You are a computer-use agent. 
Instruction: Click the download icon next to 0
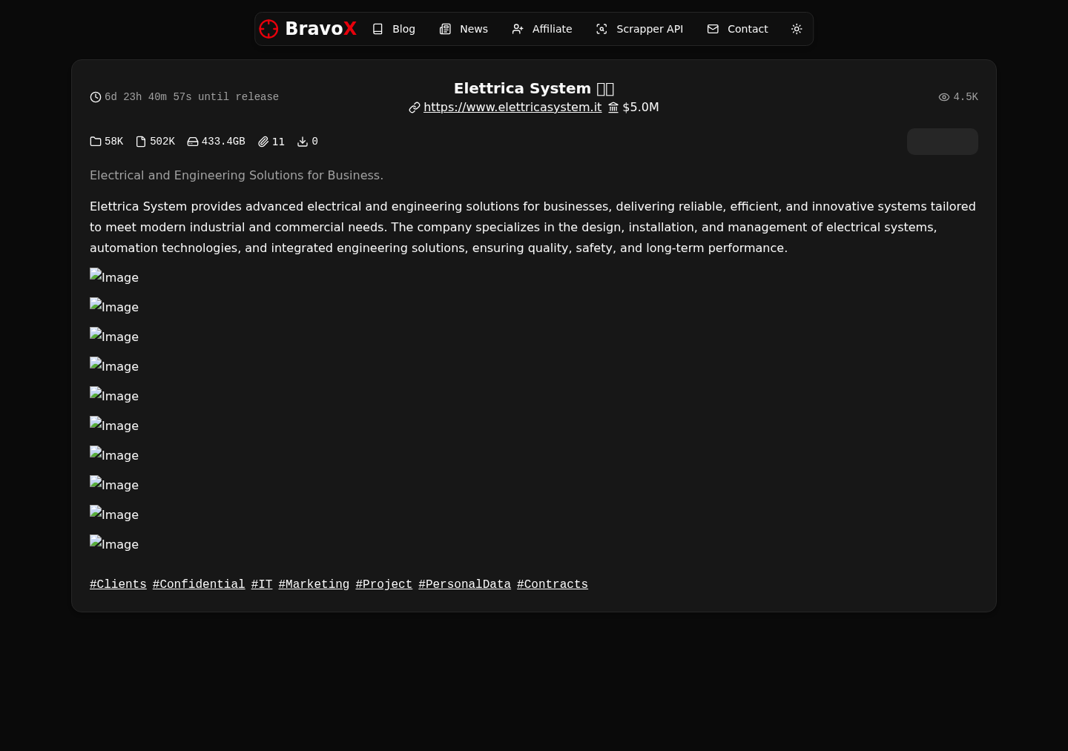(303, 142)
